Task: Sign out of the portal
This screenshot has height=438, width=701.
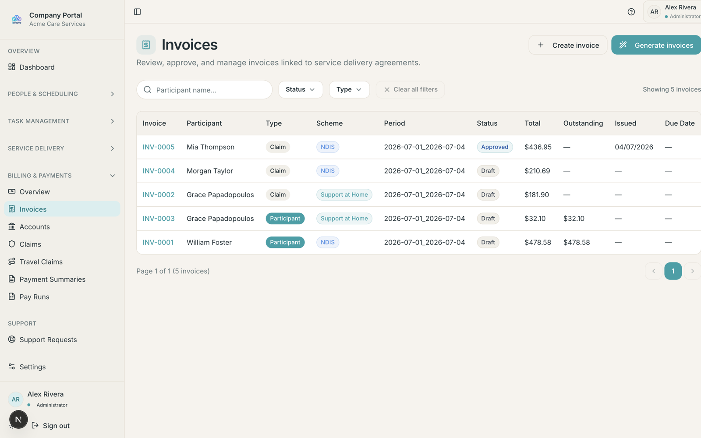Action: 50,425
